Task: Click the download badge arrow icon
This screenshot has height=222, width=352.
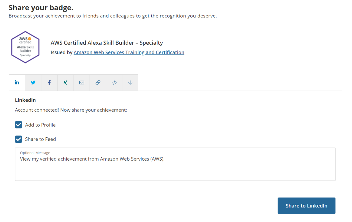Action: coord(130,82)
